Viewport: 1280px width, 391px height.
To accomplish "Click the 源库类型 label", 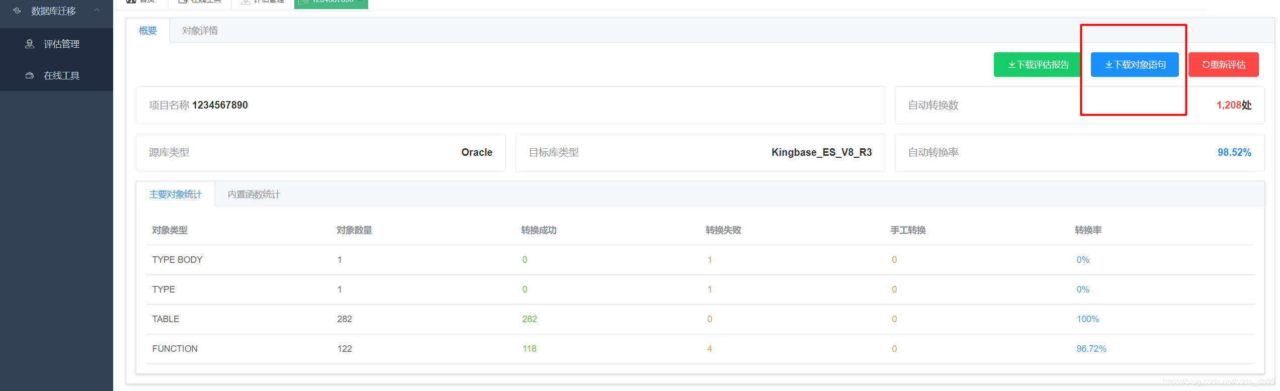I will [x=169, y=152].
